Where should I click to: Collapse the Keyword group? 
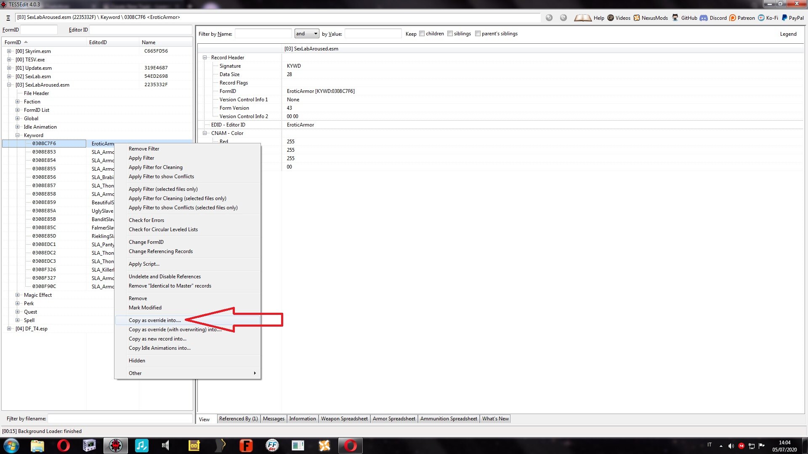[x=17, y=135]
